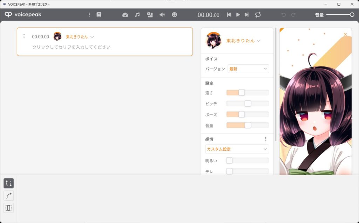Open the 東北きりたん narrator dropdown in script block

(80, 37)
